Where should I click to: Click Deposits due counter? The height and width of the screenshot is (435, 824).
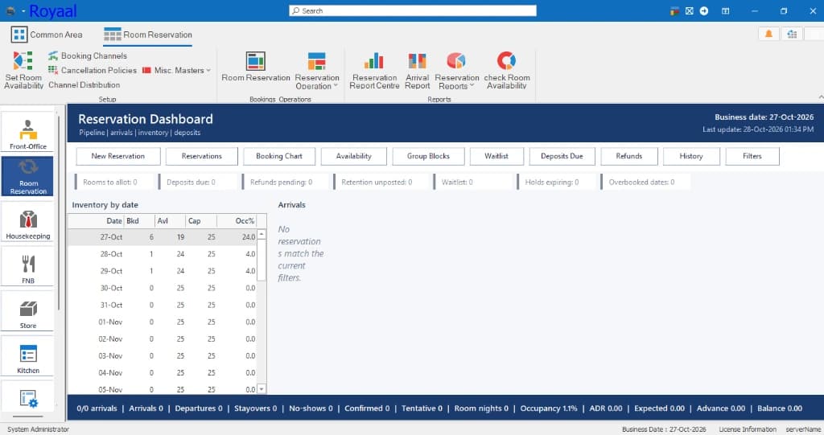(198, 182)
